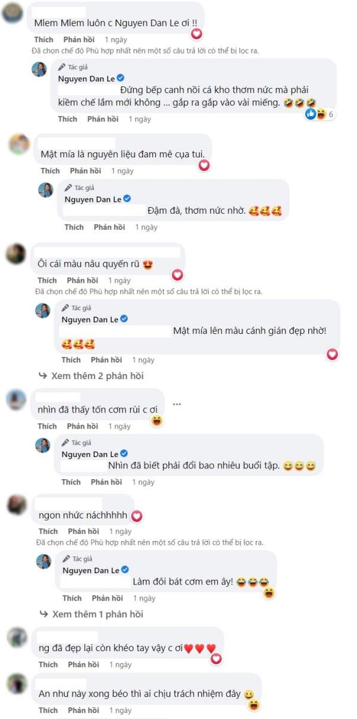Open the Nguyen Dan Le profile link in the first reply
This screenshot has width=357, height=719.
[86, 79]
